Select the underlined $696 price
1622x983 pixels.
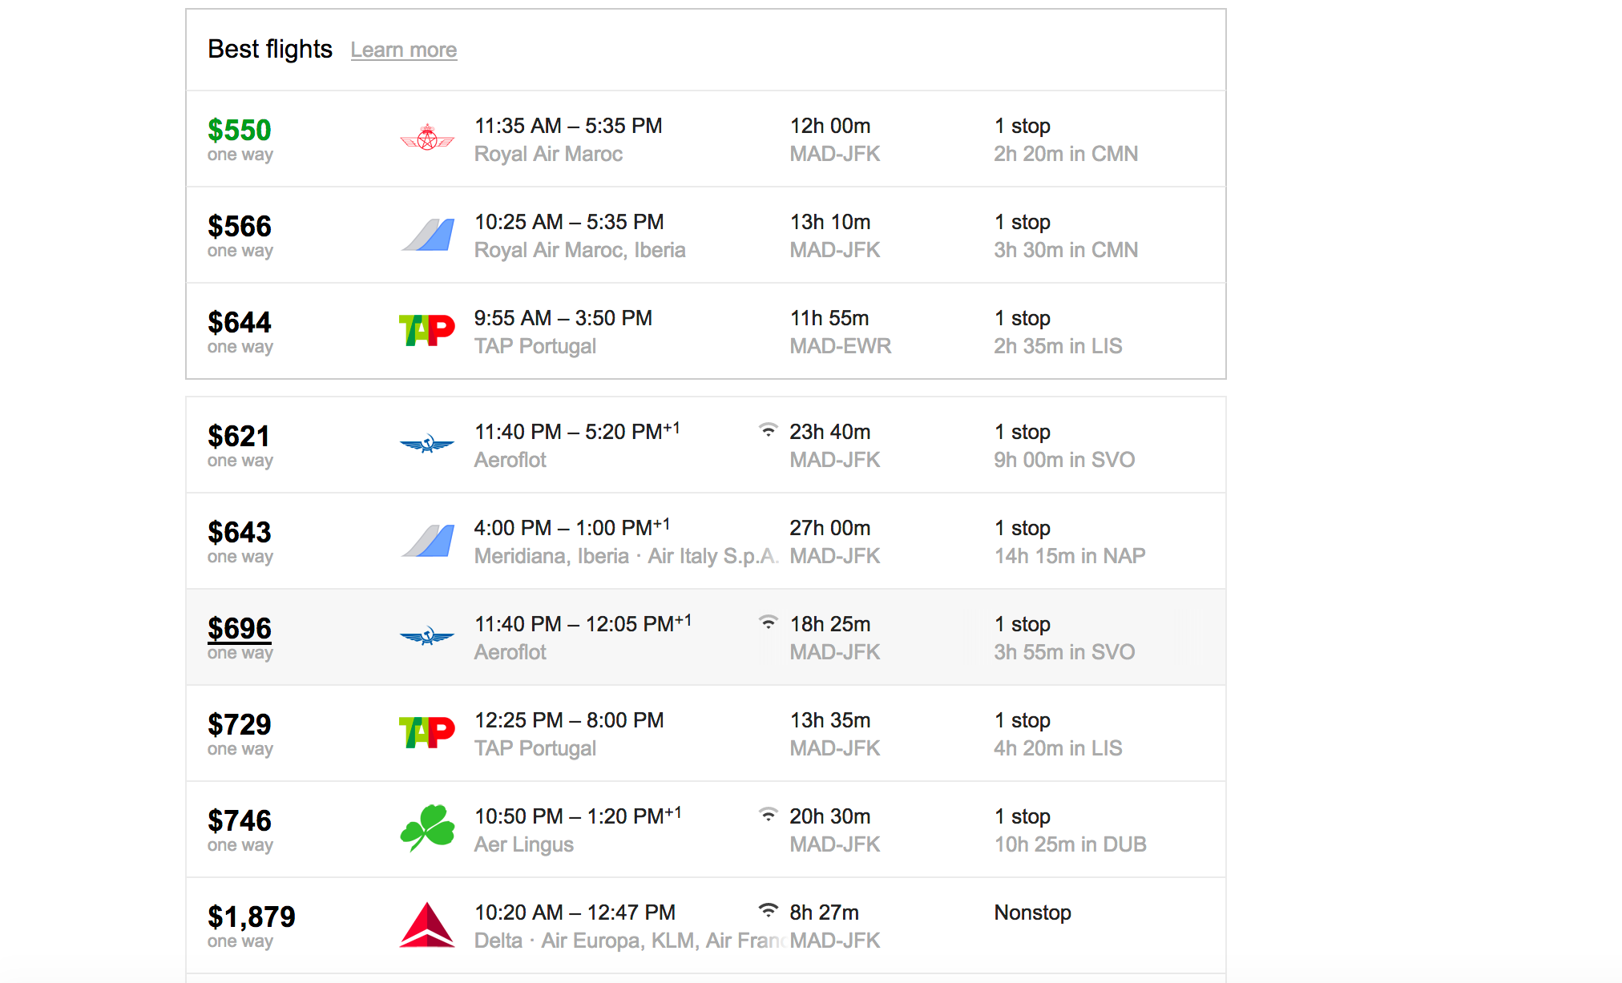pyautogui.click(x=240, y=628)
